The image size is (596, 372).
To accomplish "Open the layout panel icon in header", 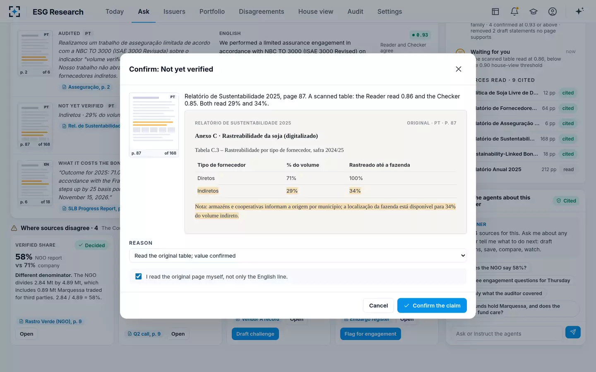I will click(x=495, y=12).
